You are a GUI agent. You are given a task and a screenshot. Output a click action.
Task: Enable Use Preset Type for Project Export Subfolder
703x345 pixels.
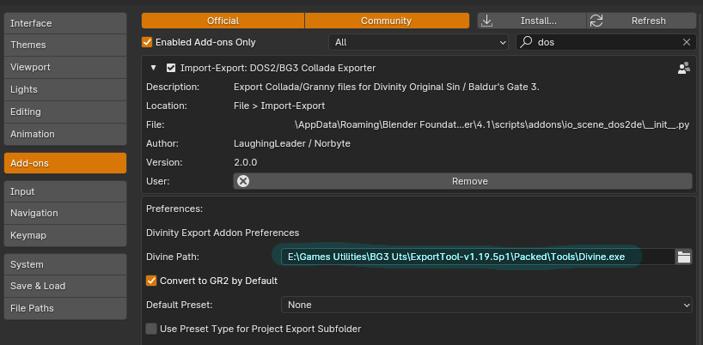(151, 329)
